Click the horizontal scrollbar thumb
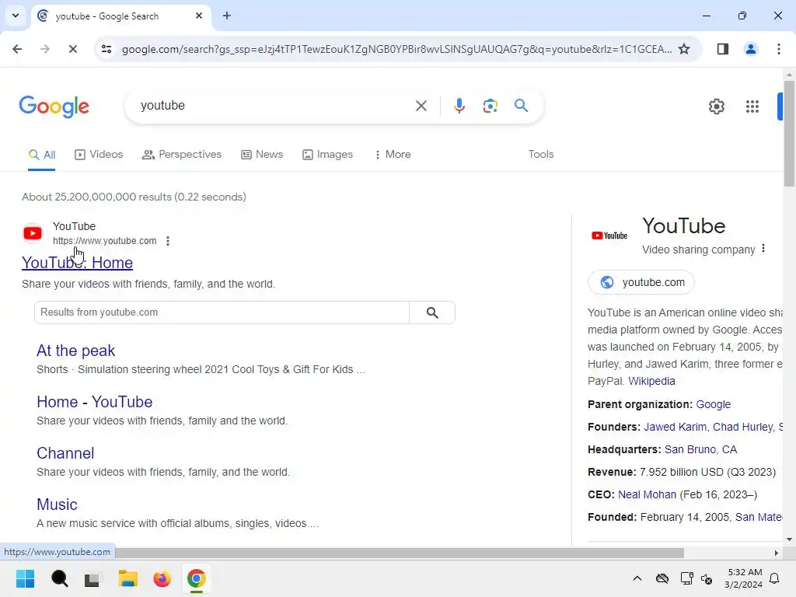Image resolution: width=796 pixels, height=597 pixels. coord(399,553)
